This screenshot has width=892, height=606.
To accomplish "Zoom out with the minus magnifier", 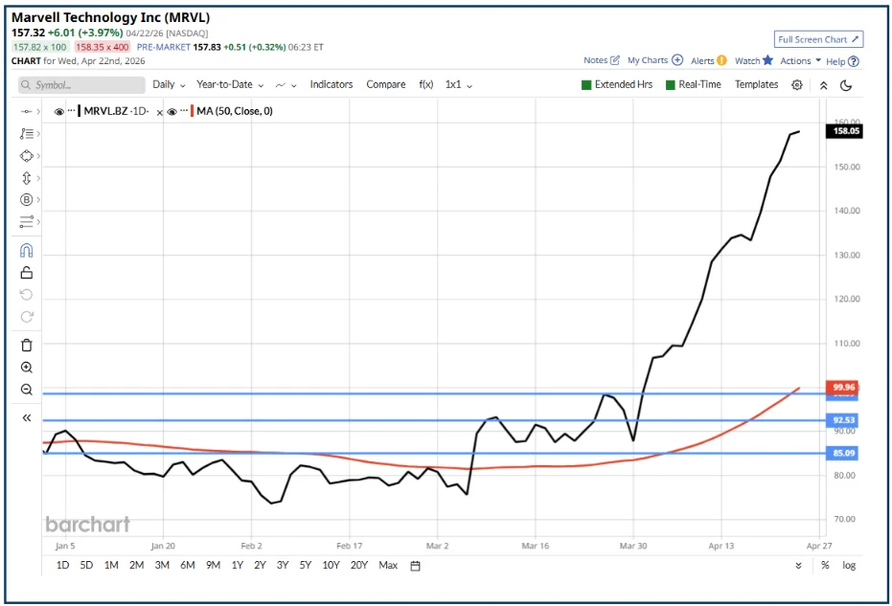I will click(x=26, y=390).
